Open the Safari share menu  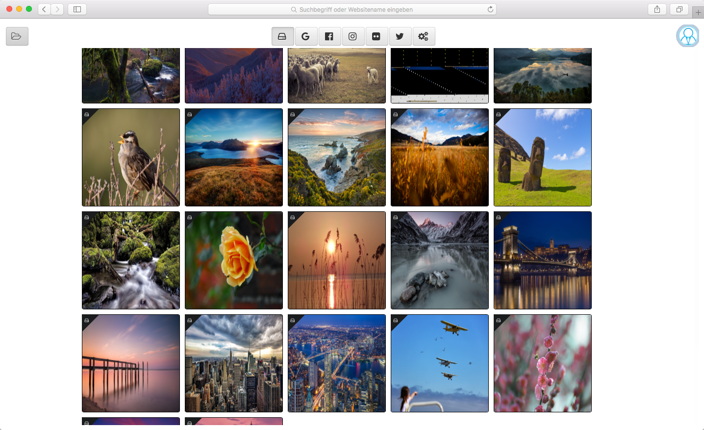click(657, 9)
